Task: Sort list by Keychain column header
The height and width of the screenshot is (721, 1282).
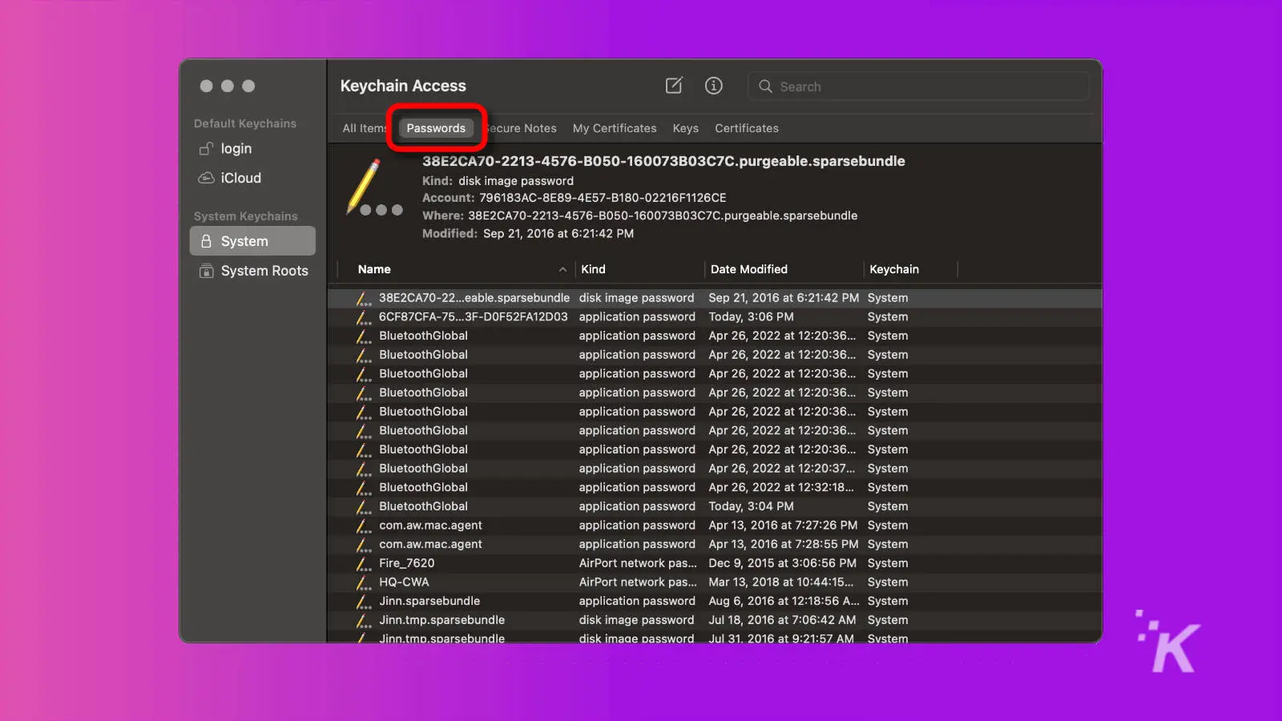Action: pyautogui.click(x=894, y=269)
